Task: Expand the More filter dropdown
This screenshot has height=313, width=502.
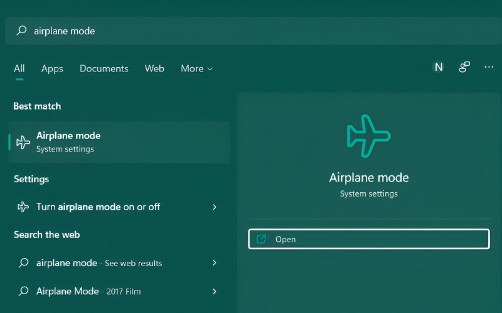Action: (196, 69)
